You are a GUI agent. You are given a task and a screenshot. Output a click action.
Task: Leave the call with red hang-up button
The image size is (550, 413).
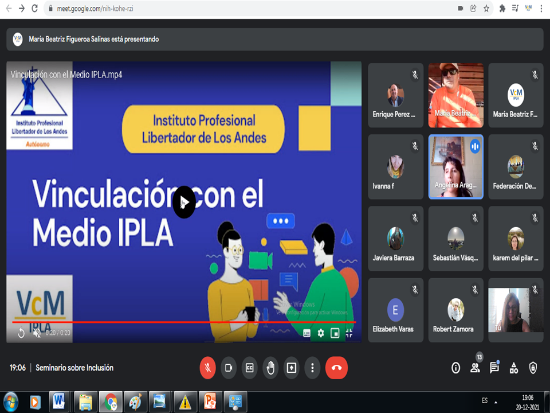pyautogui.click(x=336, y=368)
